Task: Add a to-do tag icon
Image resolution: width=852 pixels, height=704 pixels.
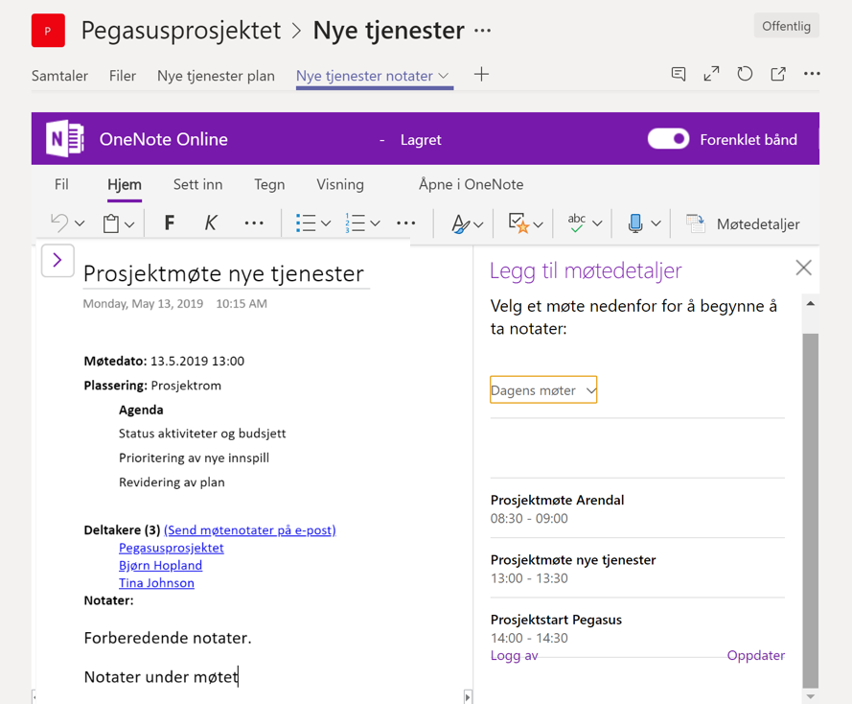Action: (x=518, y=223)
